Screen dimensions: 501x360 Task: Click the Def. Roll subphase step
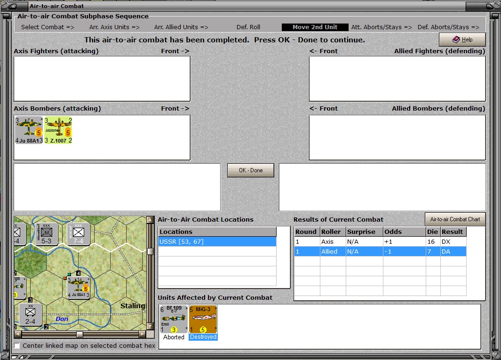coord(248,27)
